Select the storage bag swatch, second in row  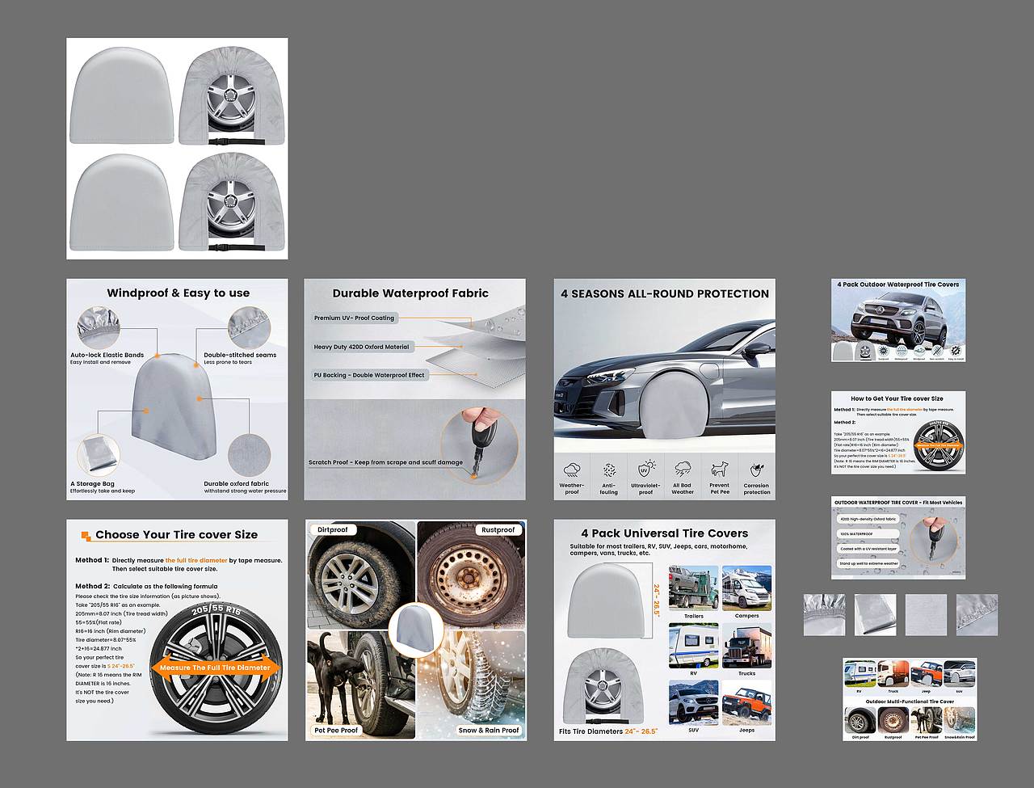[876, 615]
